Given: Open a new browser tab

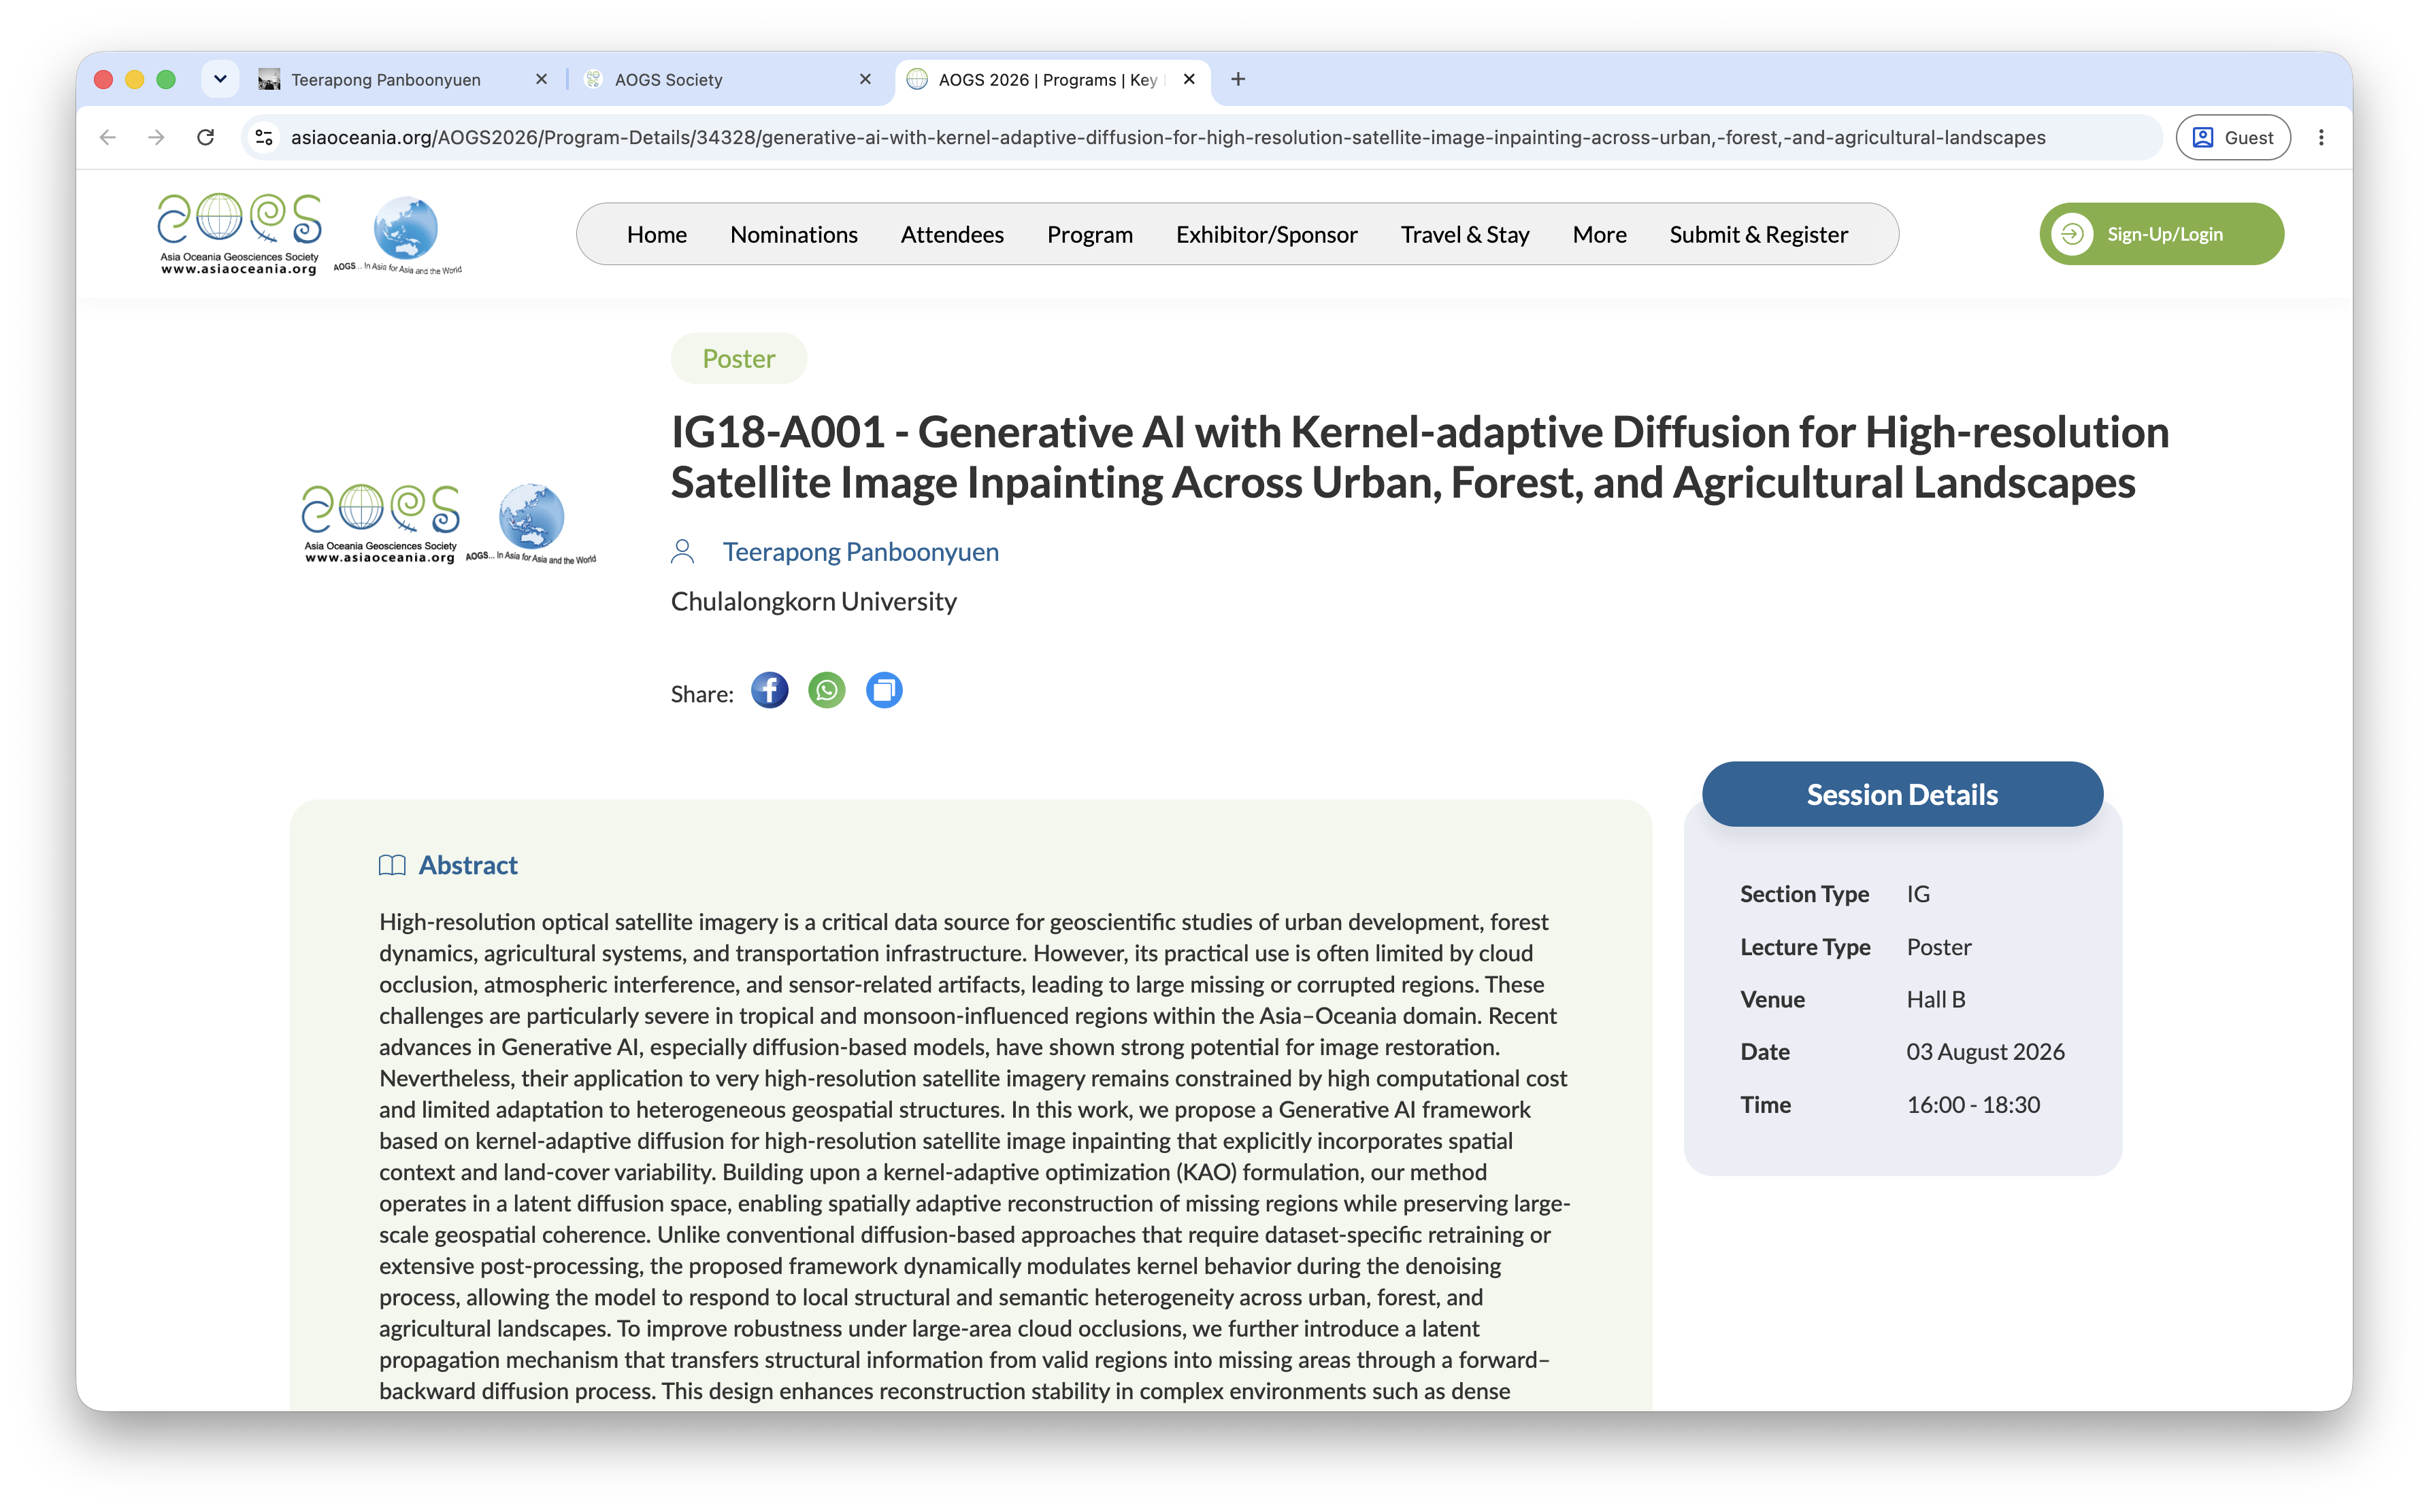Looking at the screenshot, I should 1238,79.
